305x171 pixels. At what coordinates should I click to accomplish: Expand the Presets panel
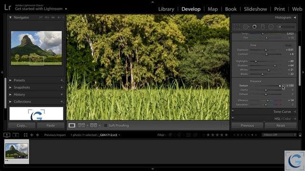pos(10,80)
